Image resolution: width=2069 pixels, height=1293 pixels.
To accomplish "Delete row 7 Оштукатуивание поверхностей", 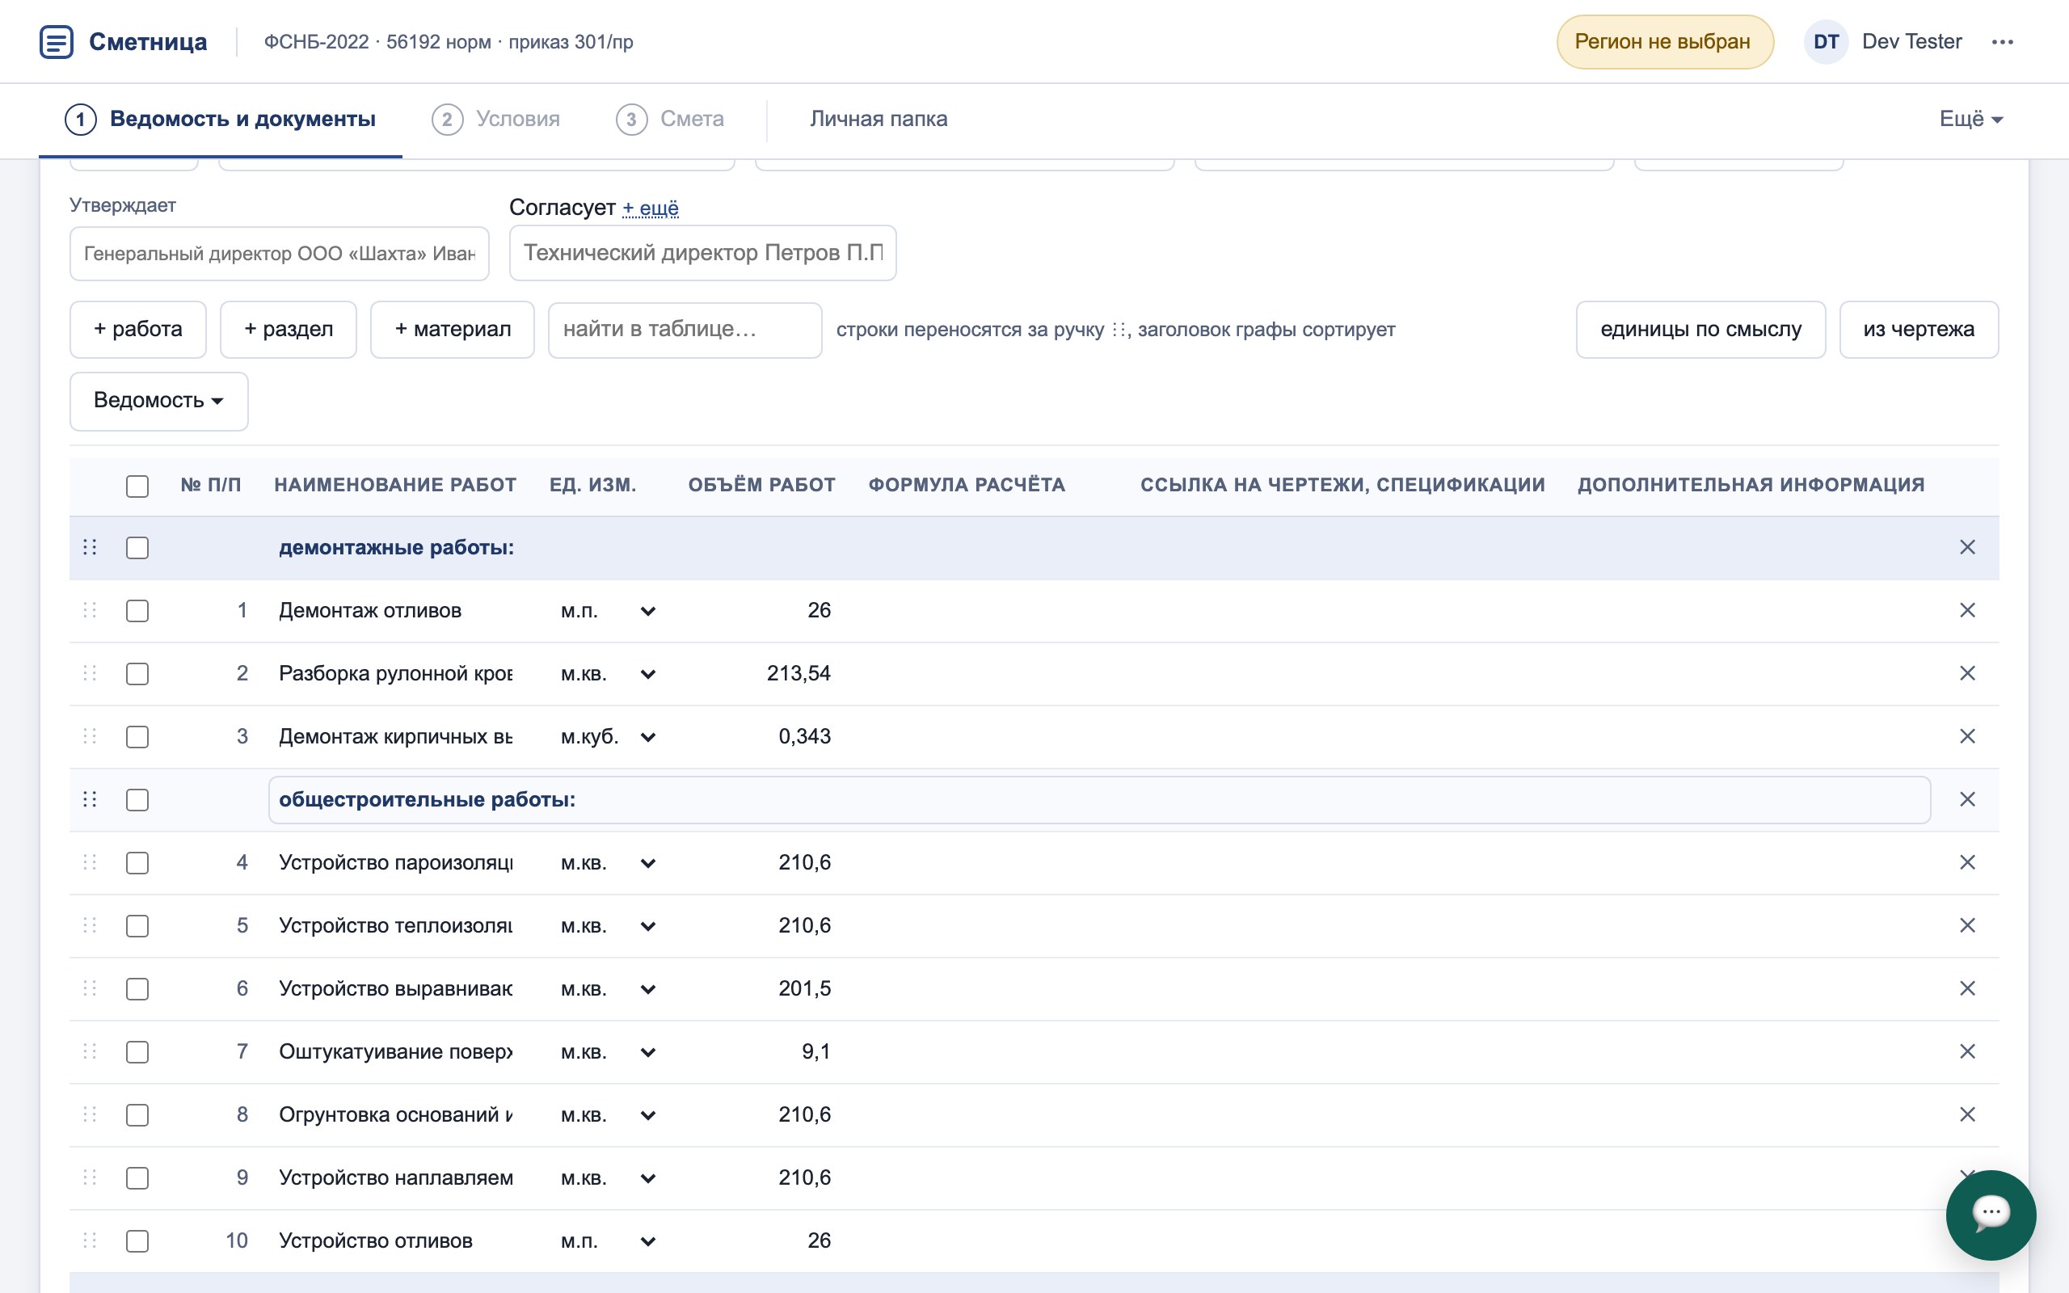I will [x=1967, y=1052].
